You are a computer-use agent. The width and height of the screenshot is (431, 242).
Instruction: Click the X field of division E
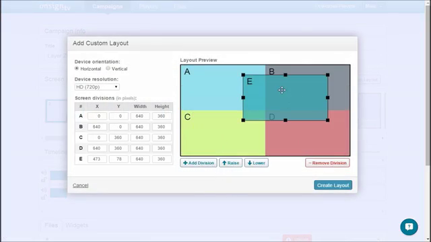pyautogui.click(x=97, y=159)
